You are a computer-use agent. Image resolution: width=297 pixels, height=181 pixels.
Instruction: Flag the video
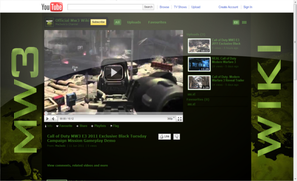coord(115,126)
